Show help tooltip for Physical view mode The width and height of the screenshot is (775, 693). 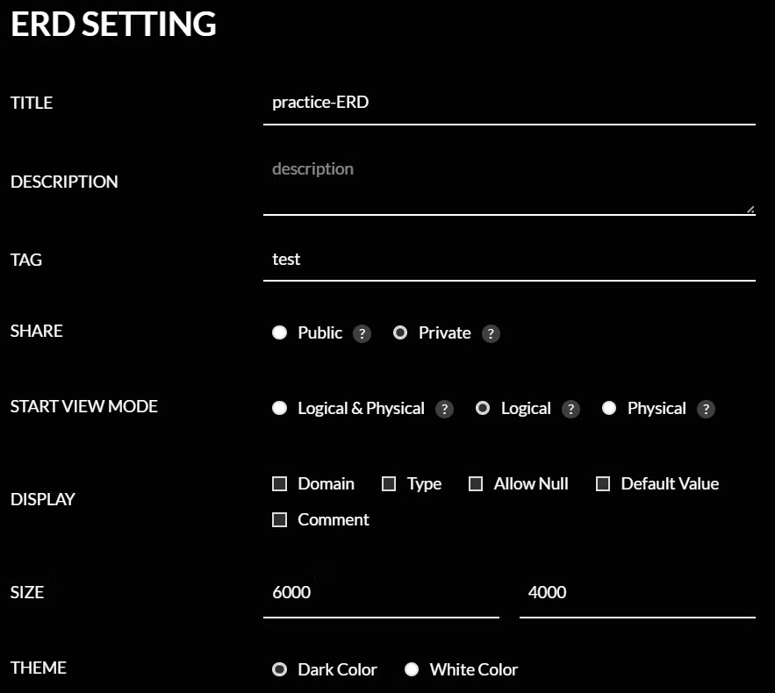[x=706, y=409]
